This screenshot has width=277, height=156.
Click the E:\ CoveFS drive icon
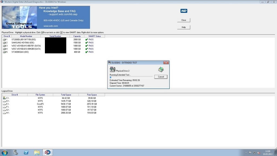4,104
